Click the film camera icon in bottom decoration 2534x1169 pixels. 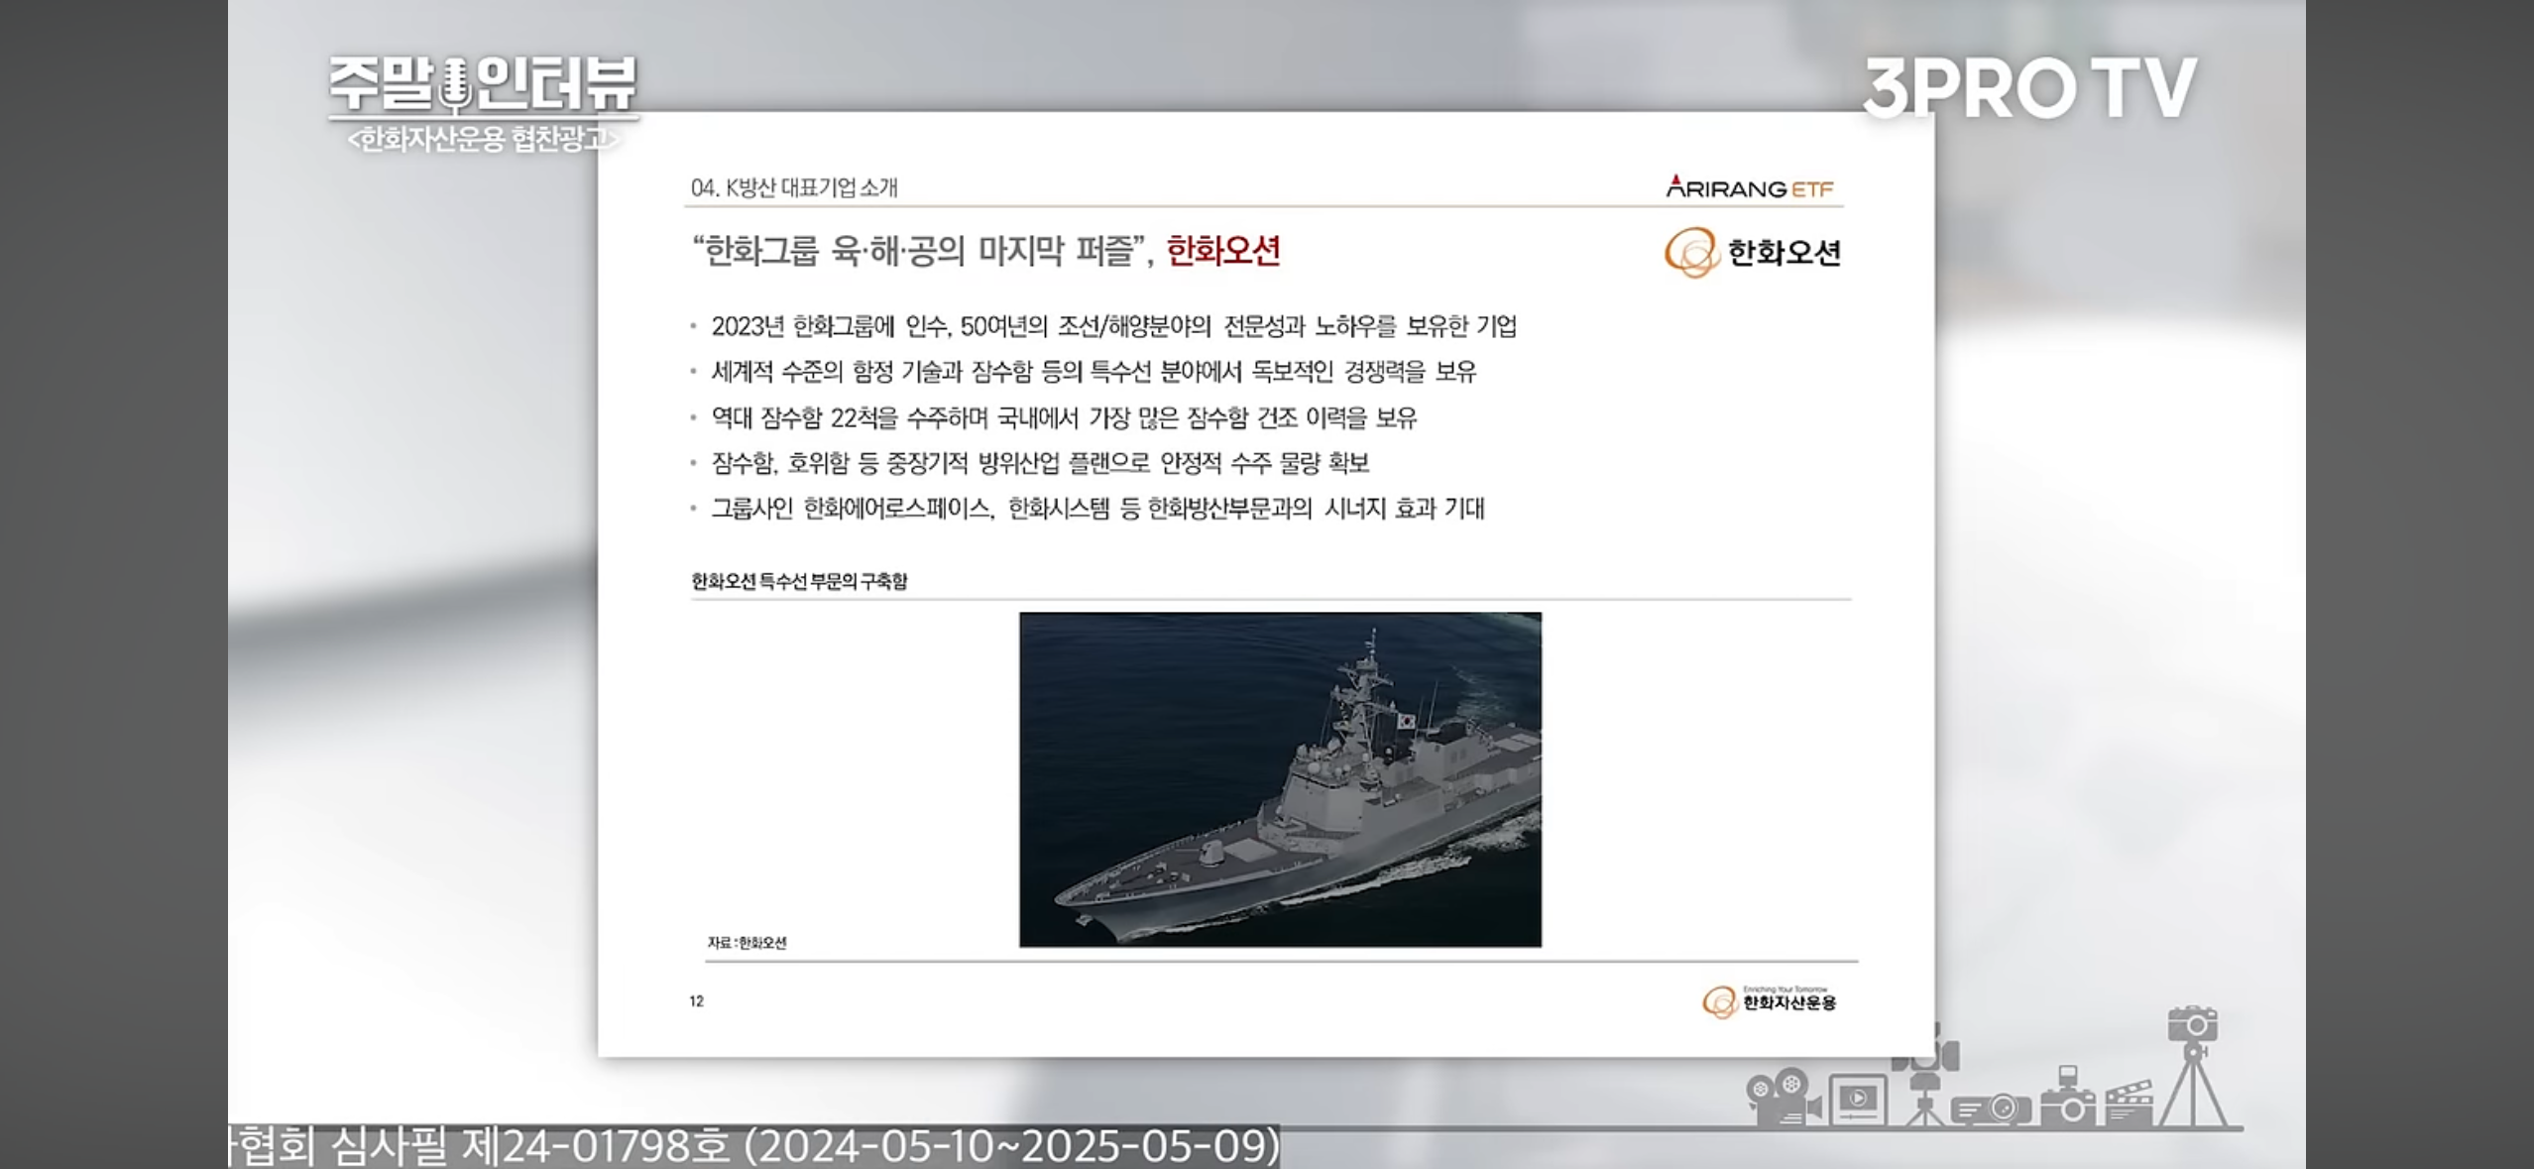tap(1785, 1096)
